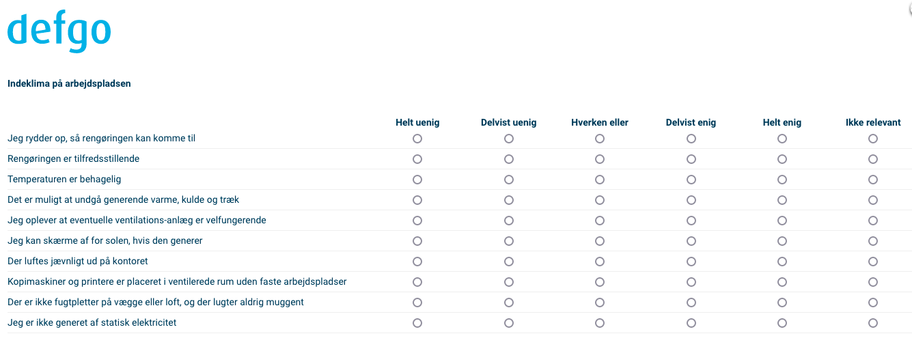Screen dimensions: 912x351
Task: Select Helt enig for Der luftes jævnligt ud
Action: point(782,262)
